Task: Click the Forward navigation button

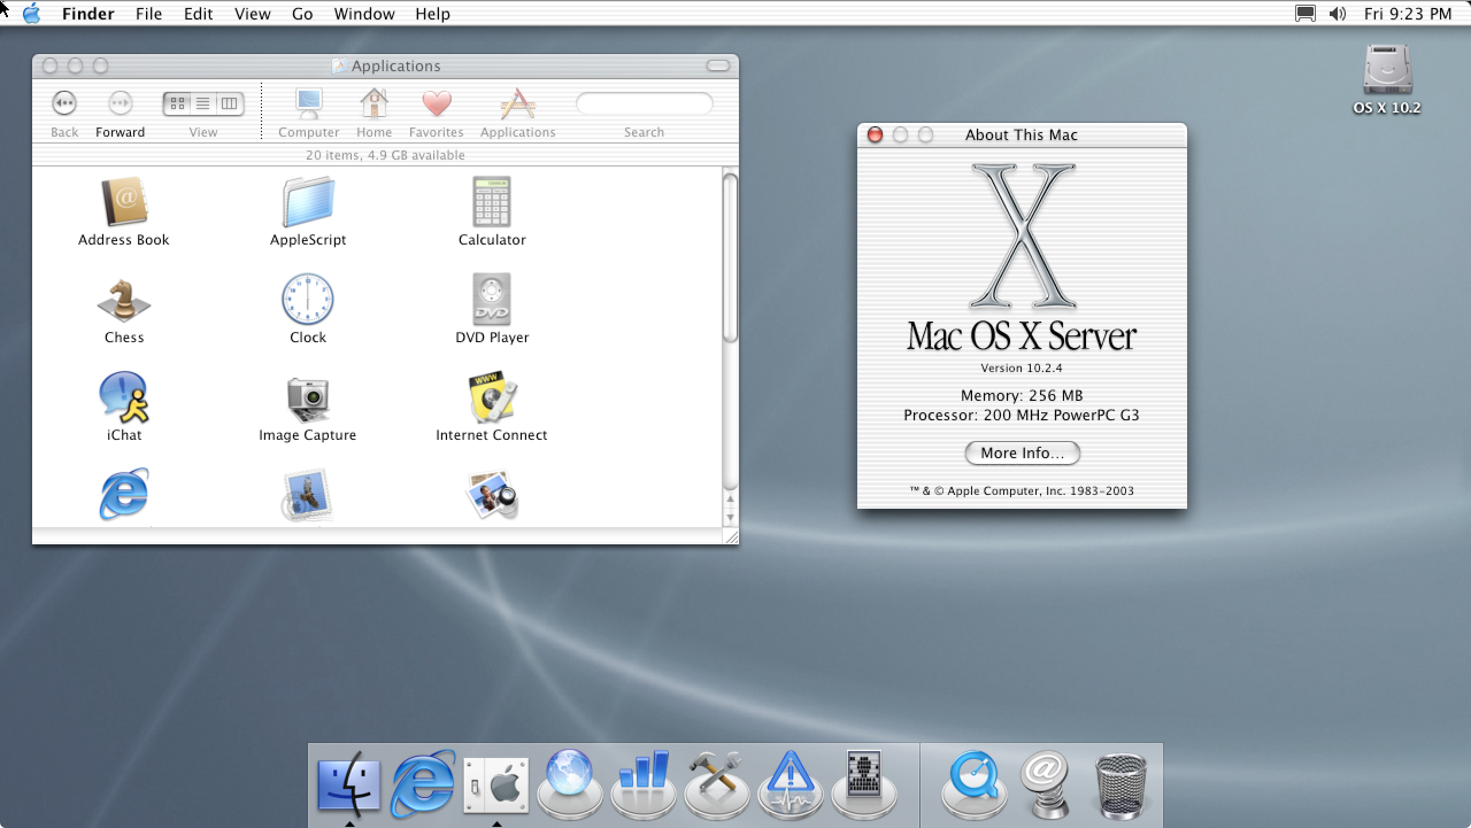Action: pyautogui.click(x=120, y=104)
